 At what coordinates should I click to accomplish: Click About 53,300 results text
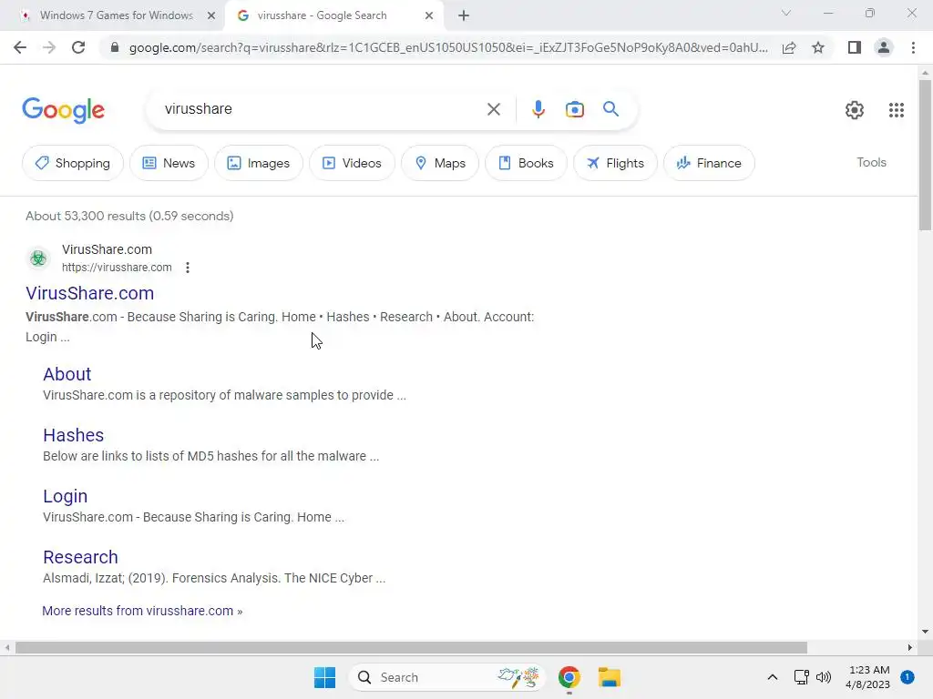click(129, 216)
